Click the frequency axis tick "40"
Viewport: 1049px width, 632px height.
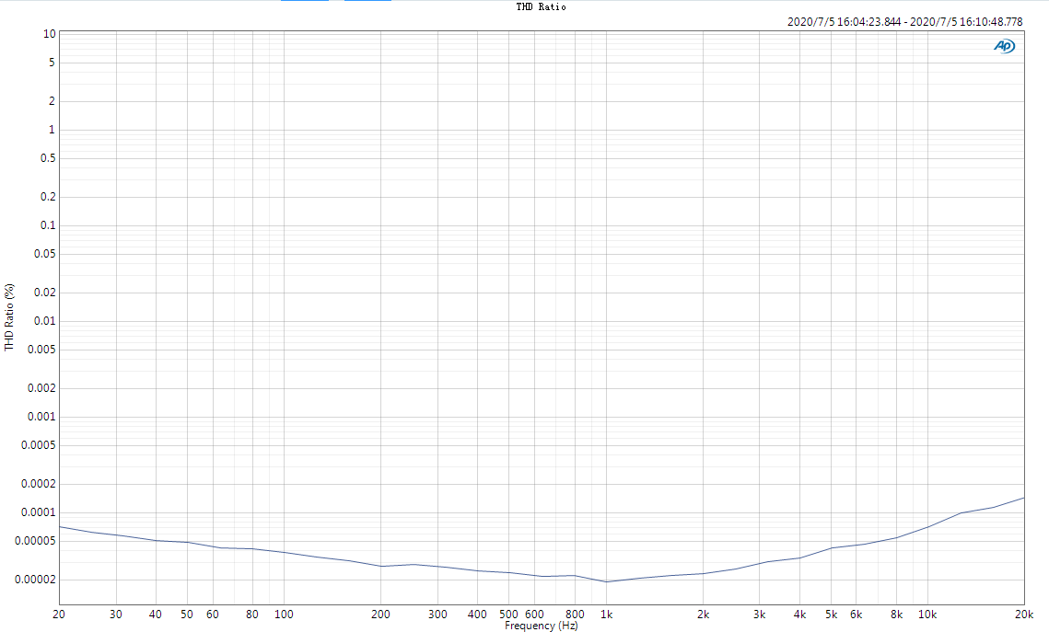coord(156,614)
